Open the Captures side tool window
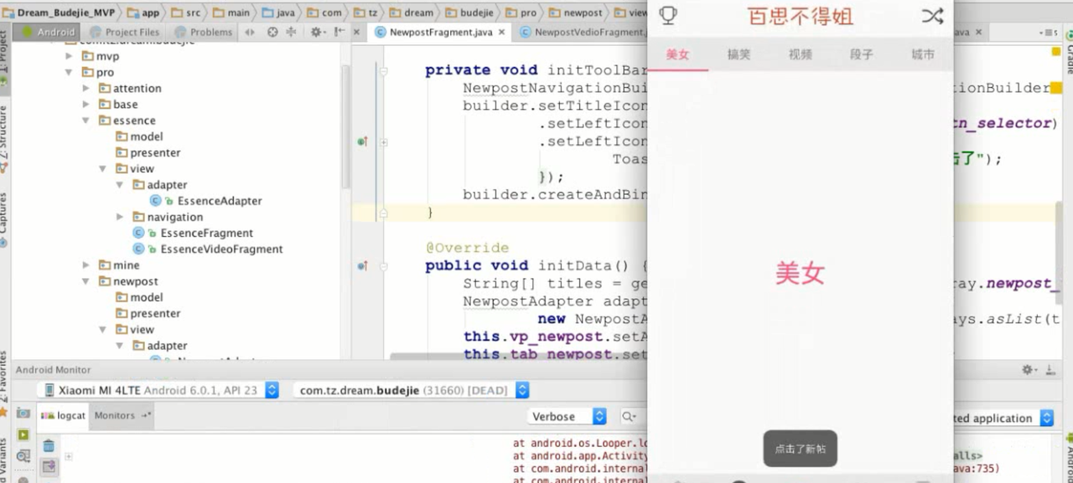The image size is (1073, 483). [4, 220]
